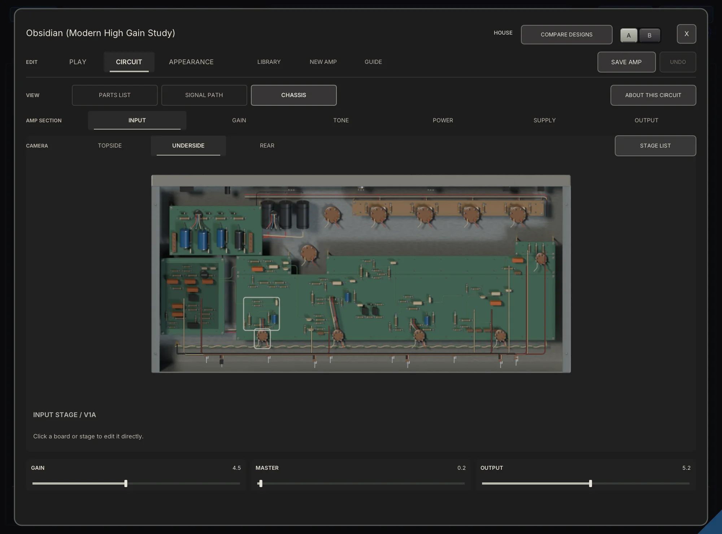The image size is (722, 534).
Task: Click the black filter capacitor cans
Action: click(x=285, y=215)
